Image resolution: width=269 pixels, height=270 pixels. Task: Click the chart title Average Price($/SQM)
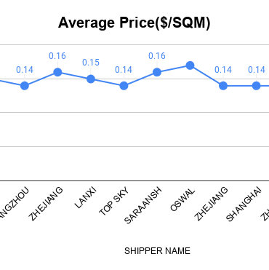(134, 23)
